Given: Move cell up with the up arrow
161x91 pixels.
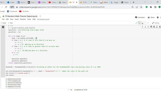Looking at the screenshot, I should 142,27.
